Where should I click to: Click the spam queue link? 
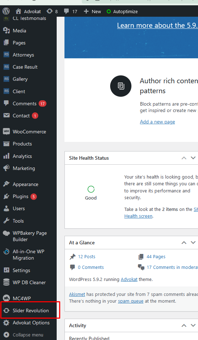click(131, 301)
